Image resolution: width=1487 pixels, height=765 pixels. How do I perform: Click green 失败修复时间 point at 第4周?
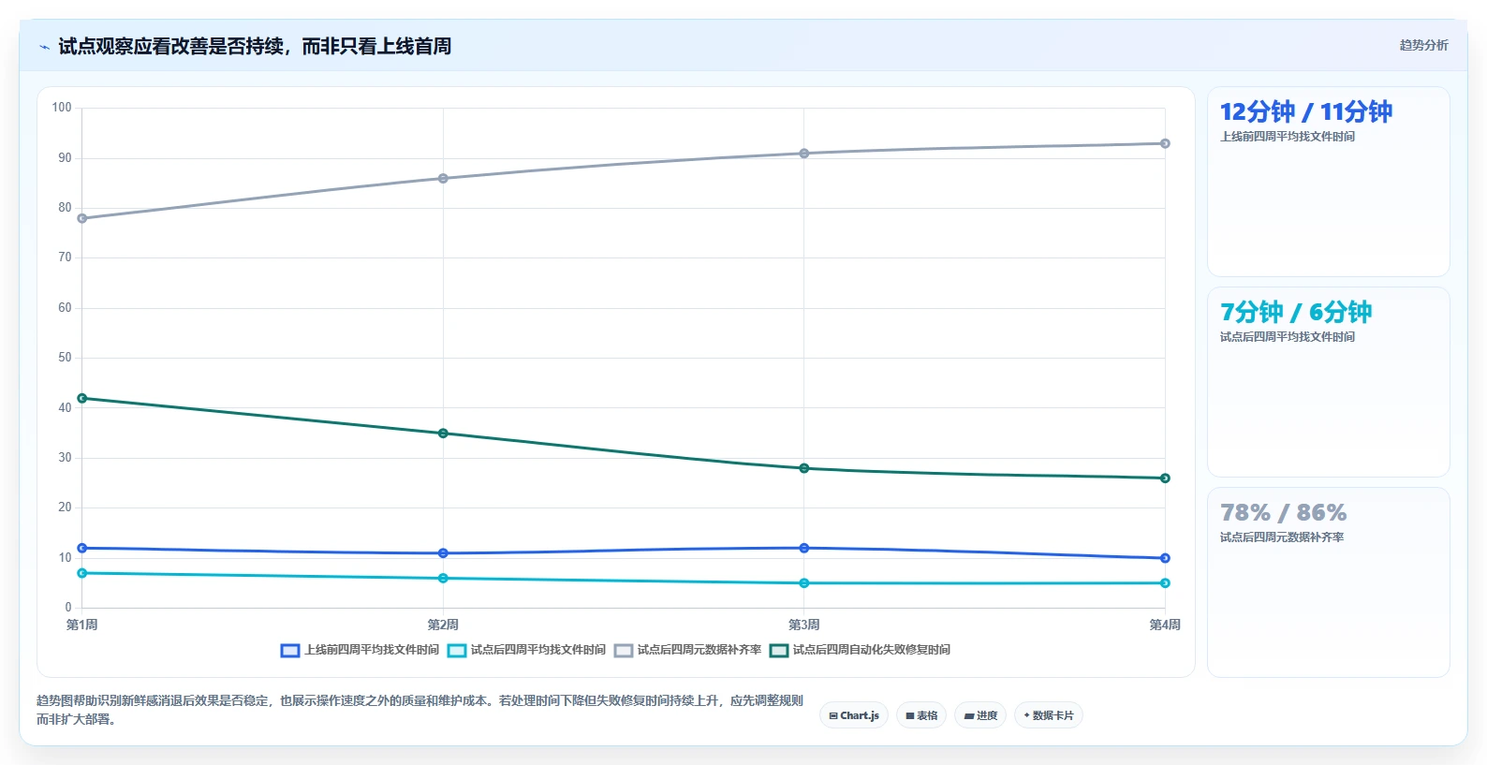tap(1165, 478)
